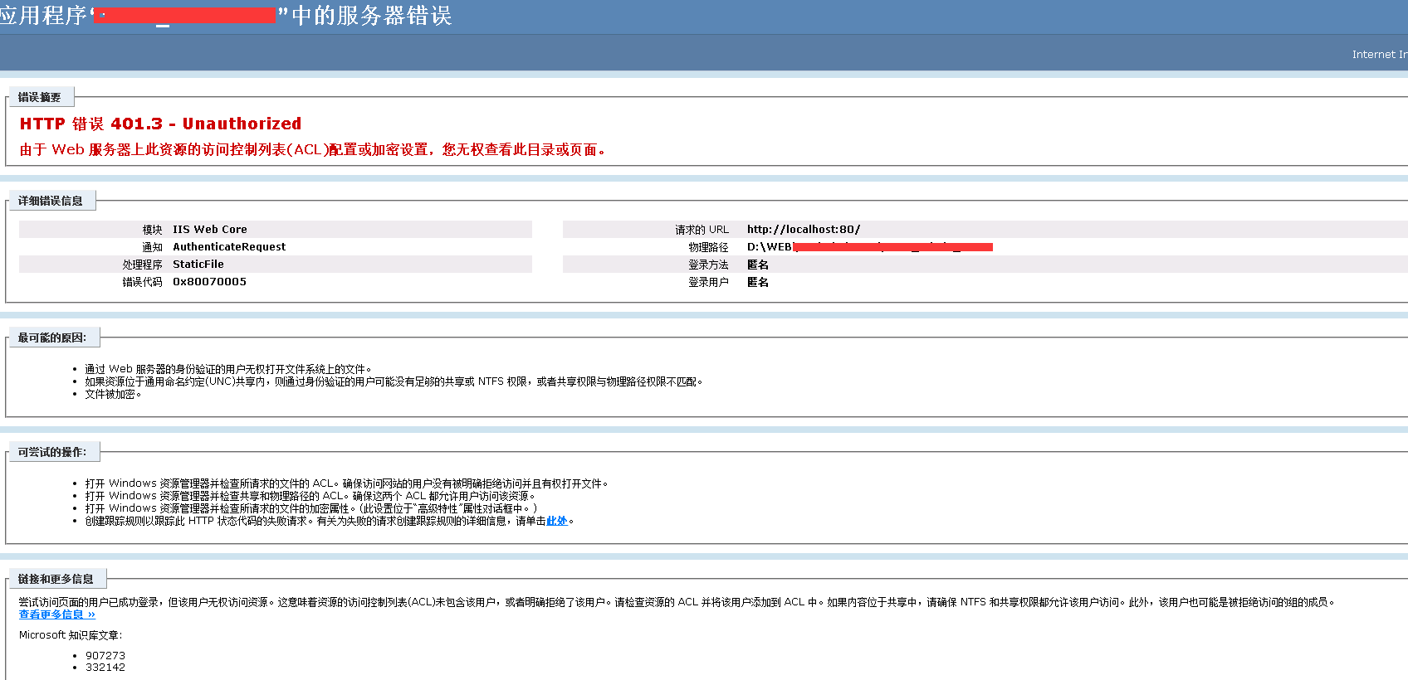Image resolution: width=1408 pixels, height=680 pixels.
Task: Click the 'StaticFile' handler value
Action: click(x=198, y=265)
